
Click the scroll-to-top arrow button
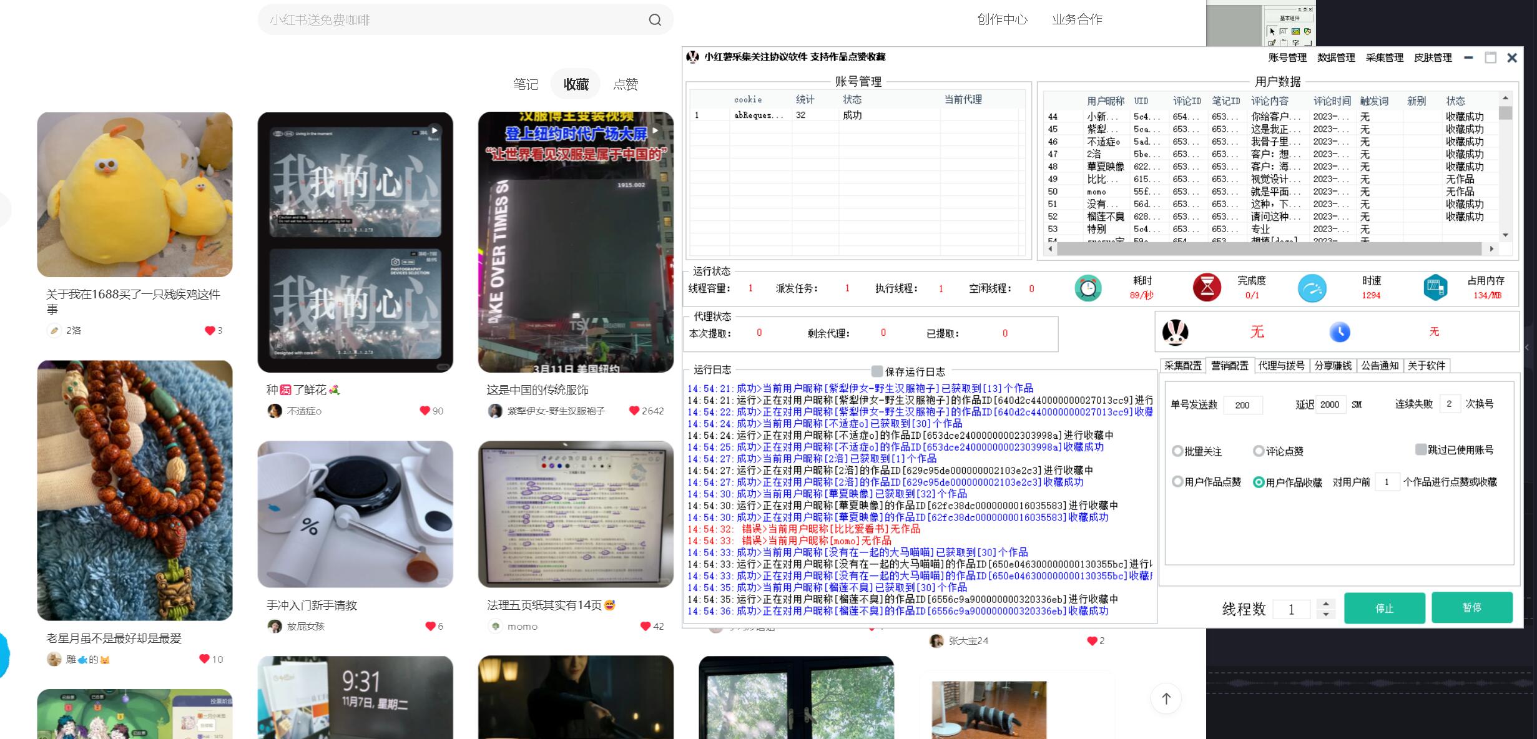point(1166,698)
